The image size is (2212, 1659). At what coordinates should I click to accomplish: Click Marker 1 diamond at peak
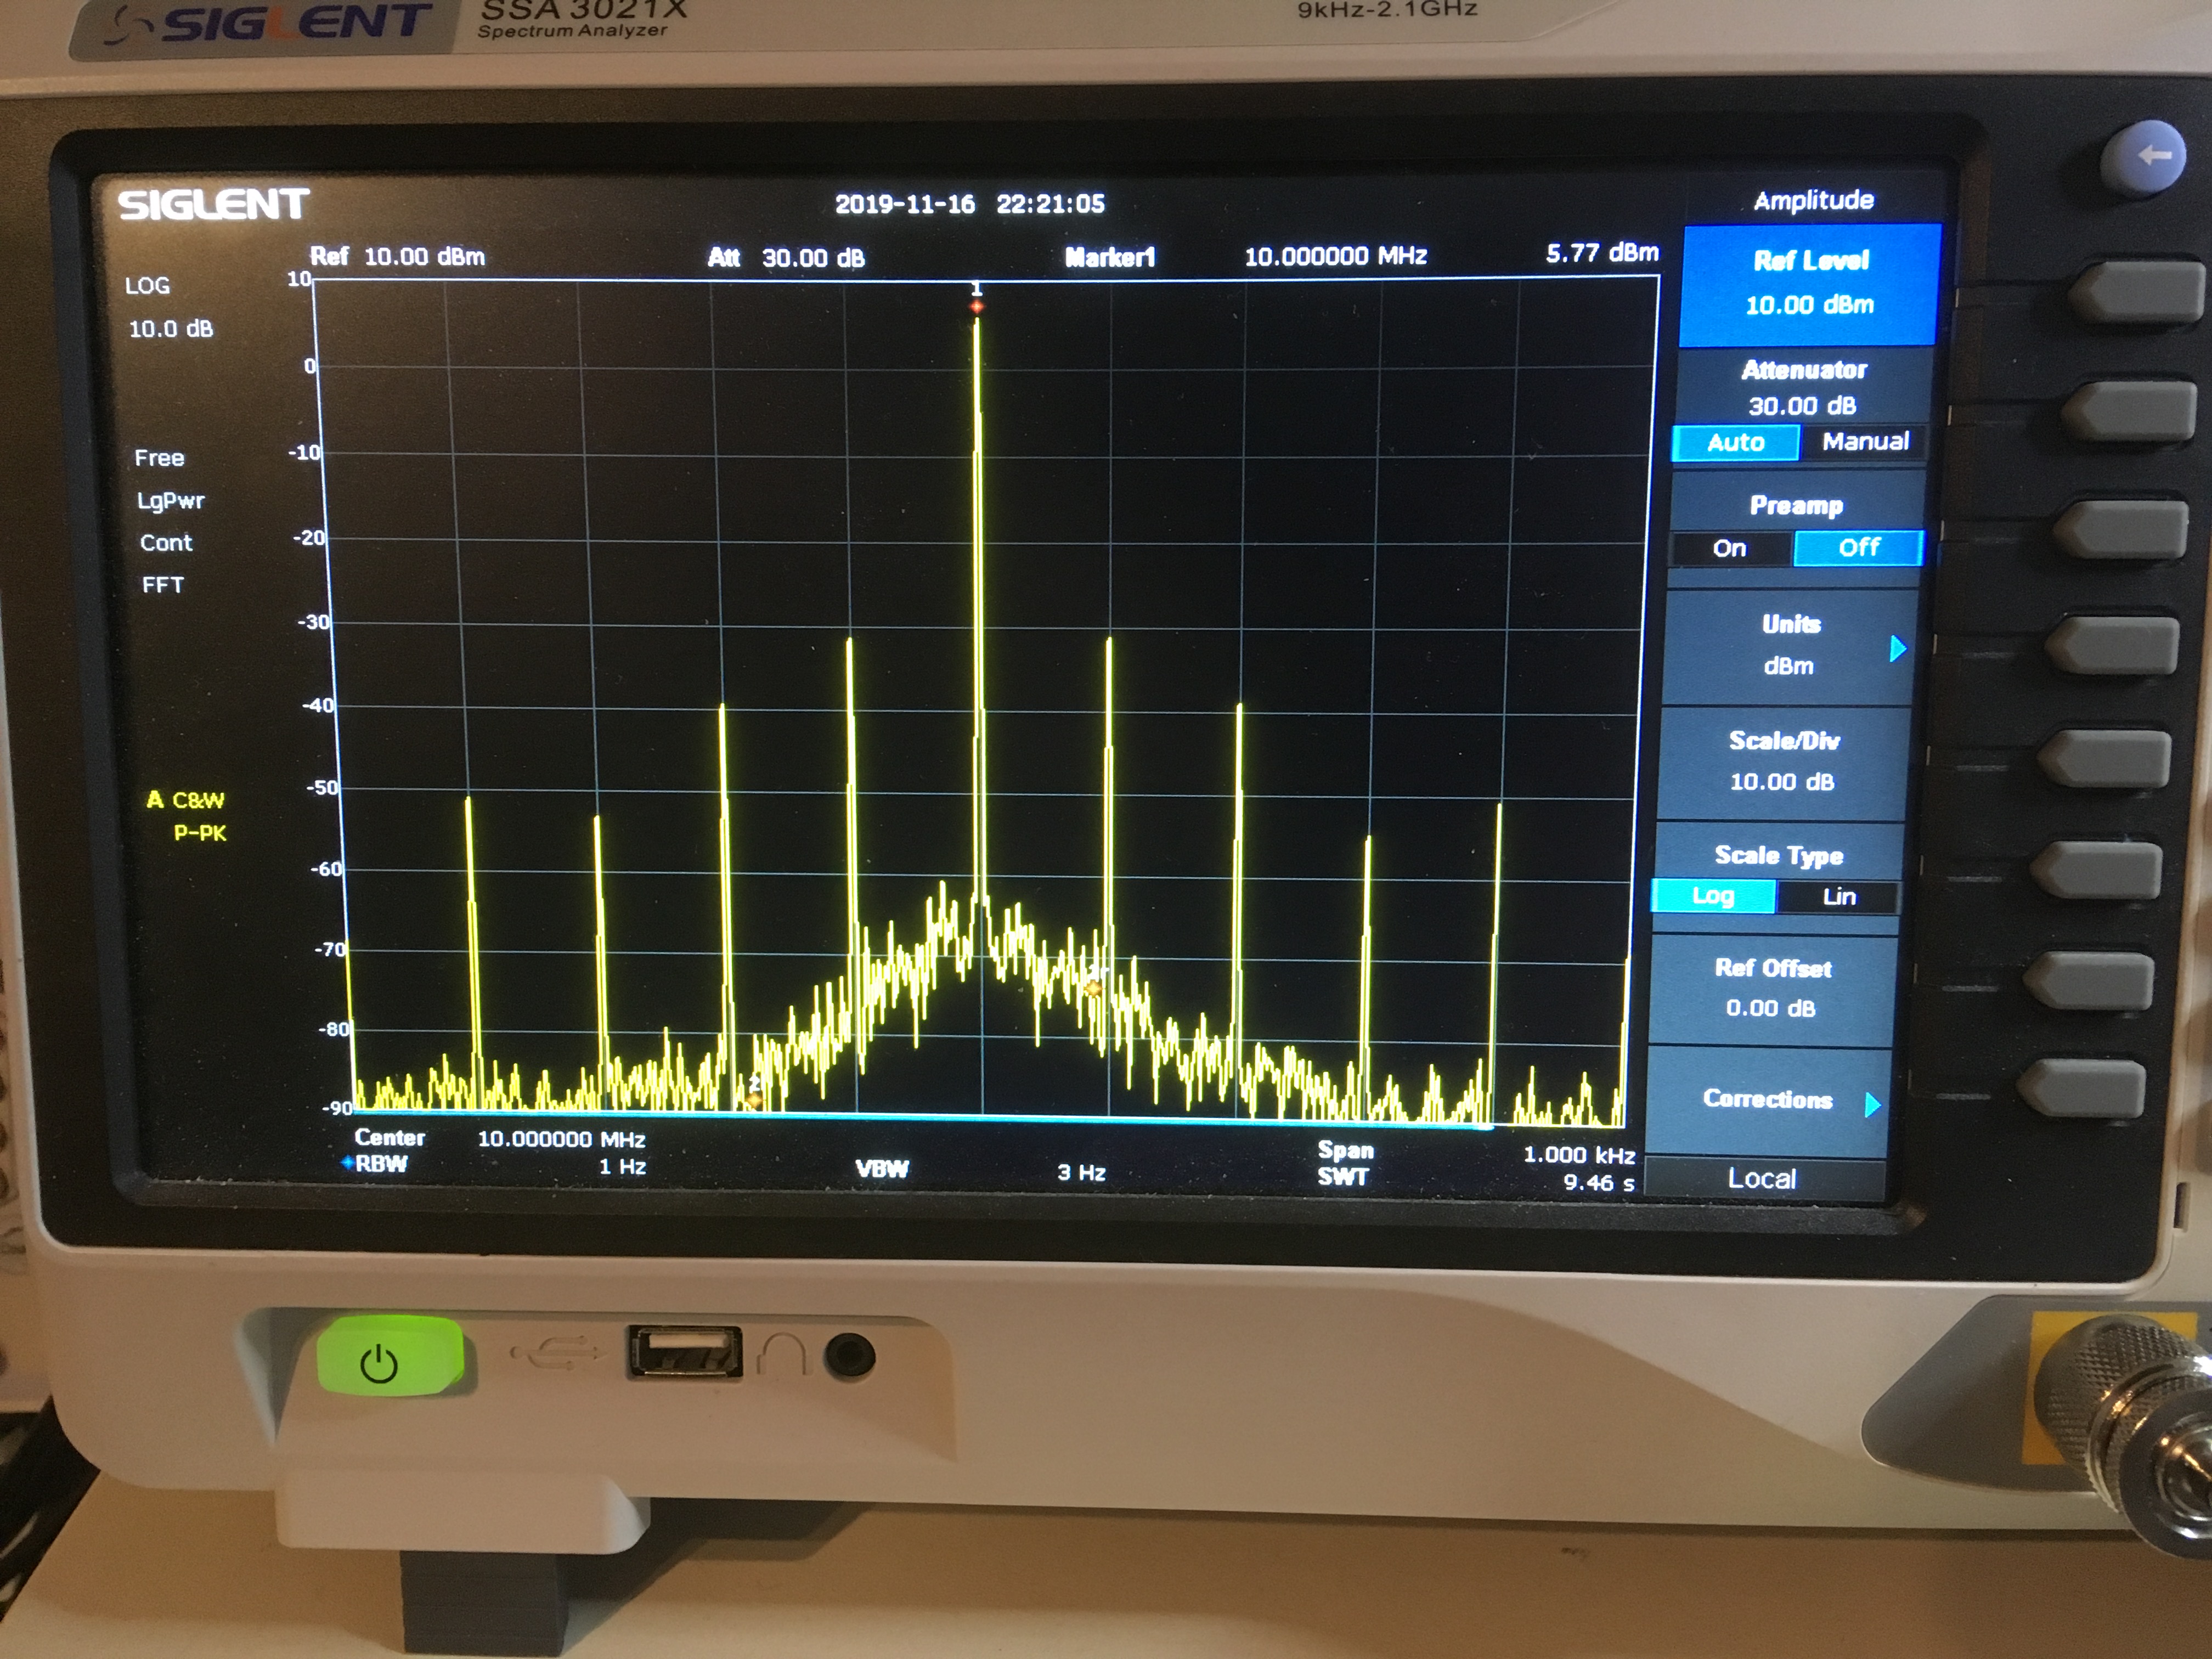(x=977, y=306)
